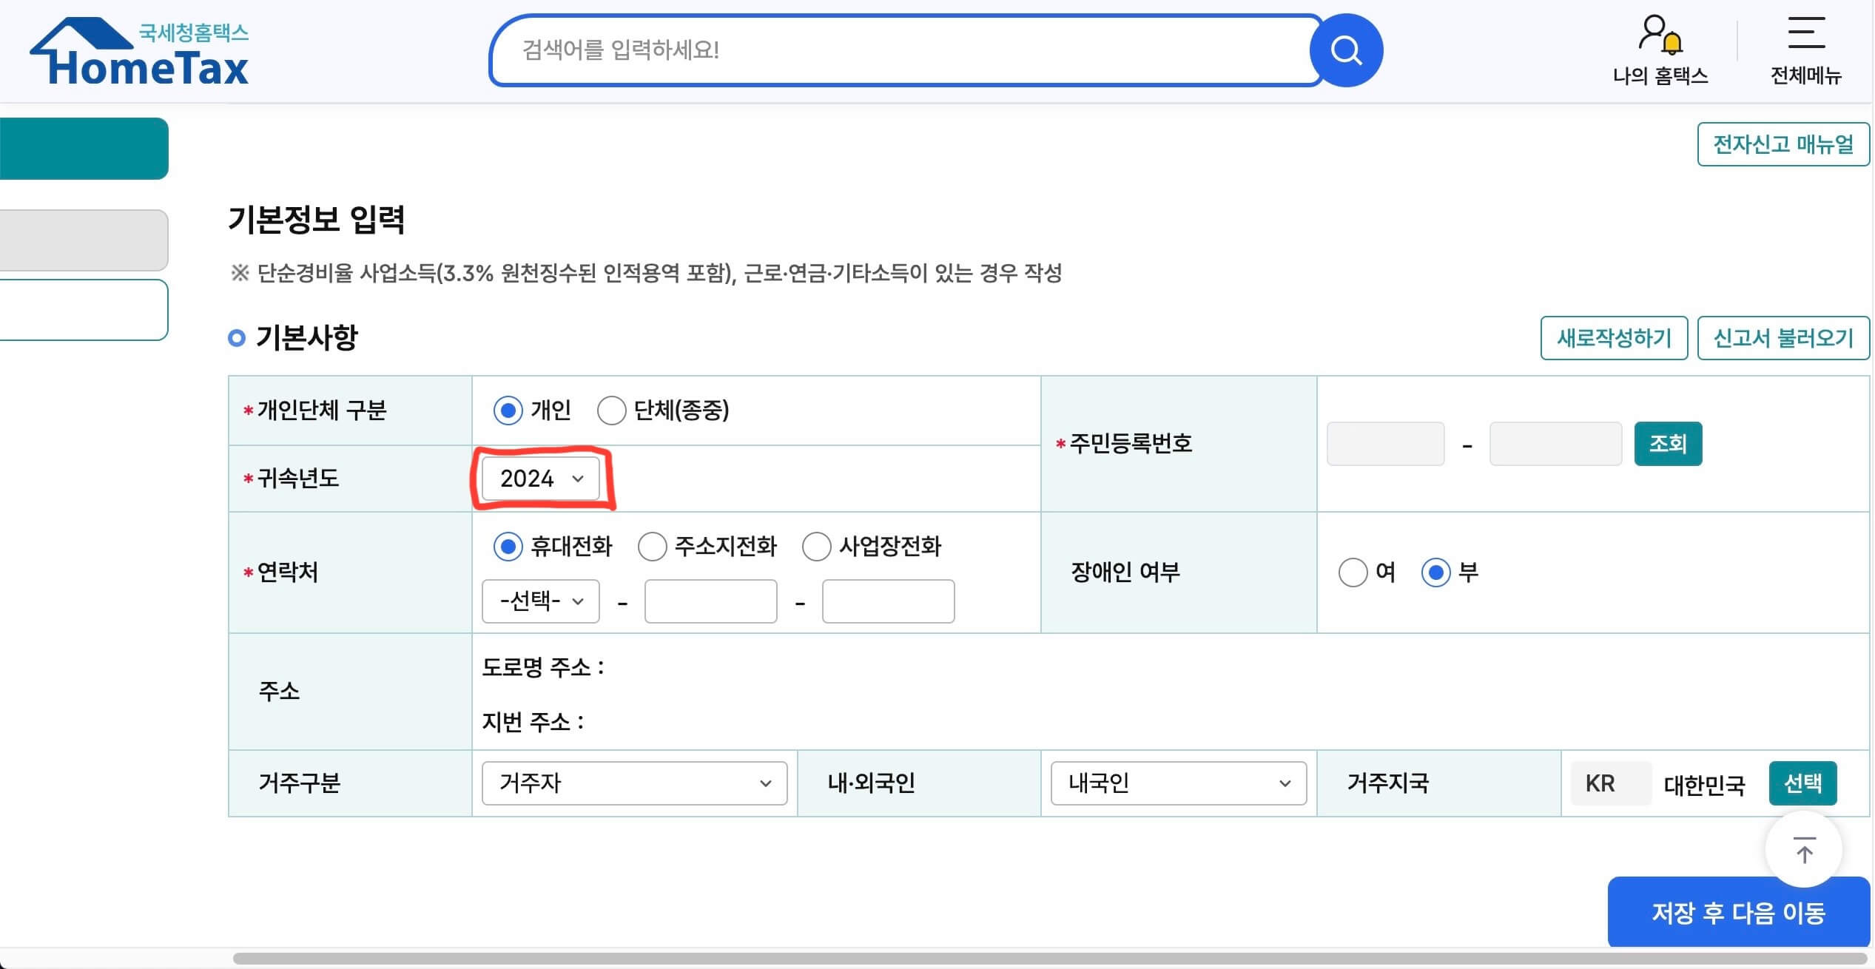This screenshot has width=1875, height=969.
Task: Open the 내국인 nationality dropdown
Action: click(1178, 783)
